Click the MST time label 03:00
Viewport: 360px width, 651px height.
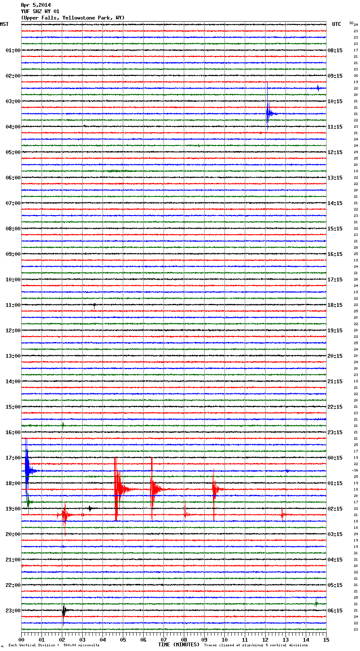(13, 101)
